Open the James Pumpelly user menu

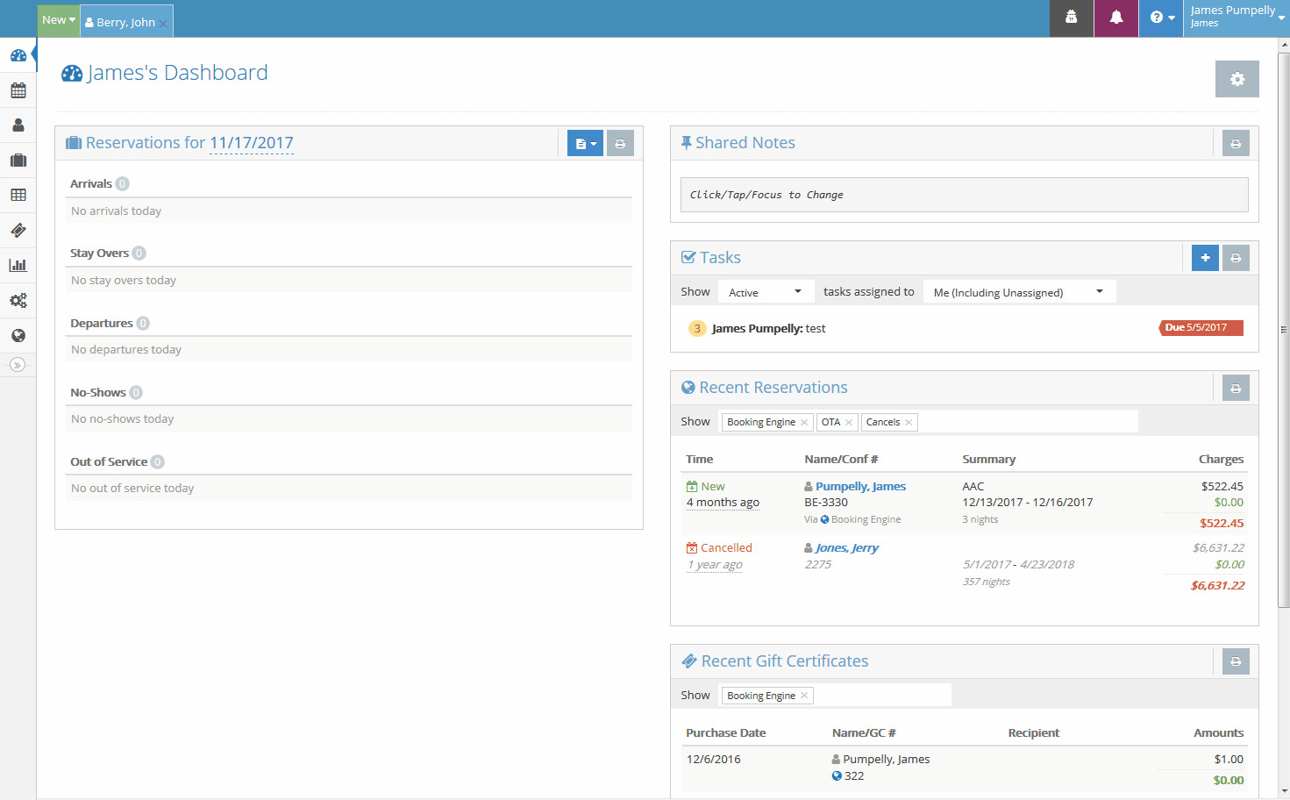[1236, 18]
